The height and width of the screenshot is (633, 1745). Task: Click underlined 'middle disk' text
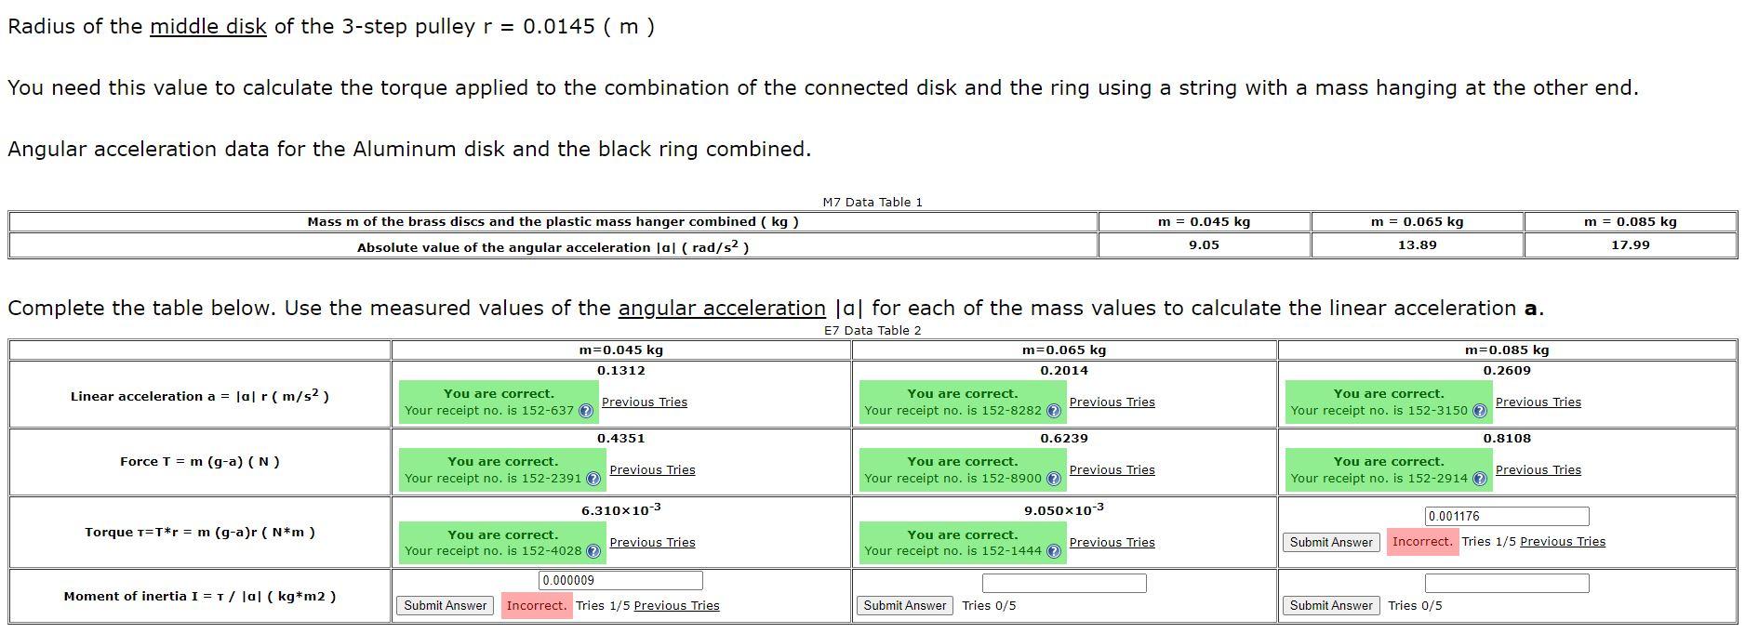(208, 27)
